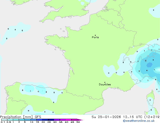The height and width of the screenshot is (123, 160).
Task: Click the darkest blue precipitation core over the Alps
Action: 149,65
